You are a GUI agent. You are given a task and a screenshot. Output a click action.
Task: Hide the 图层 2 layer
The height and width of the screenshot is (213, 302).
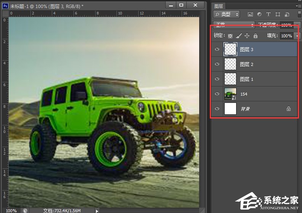tap(217, 64)
